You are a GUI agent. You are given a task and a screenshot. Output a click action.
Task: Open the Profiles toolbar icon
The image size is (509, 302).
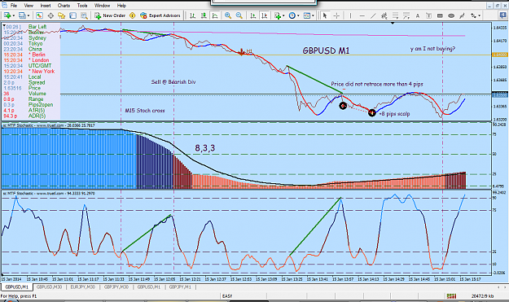(22, 15)
